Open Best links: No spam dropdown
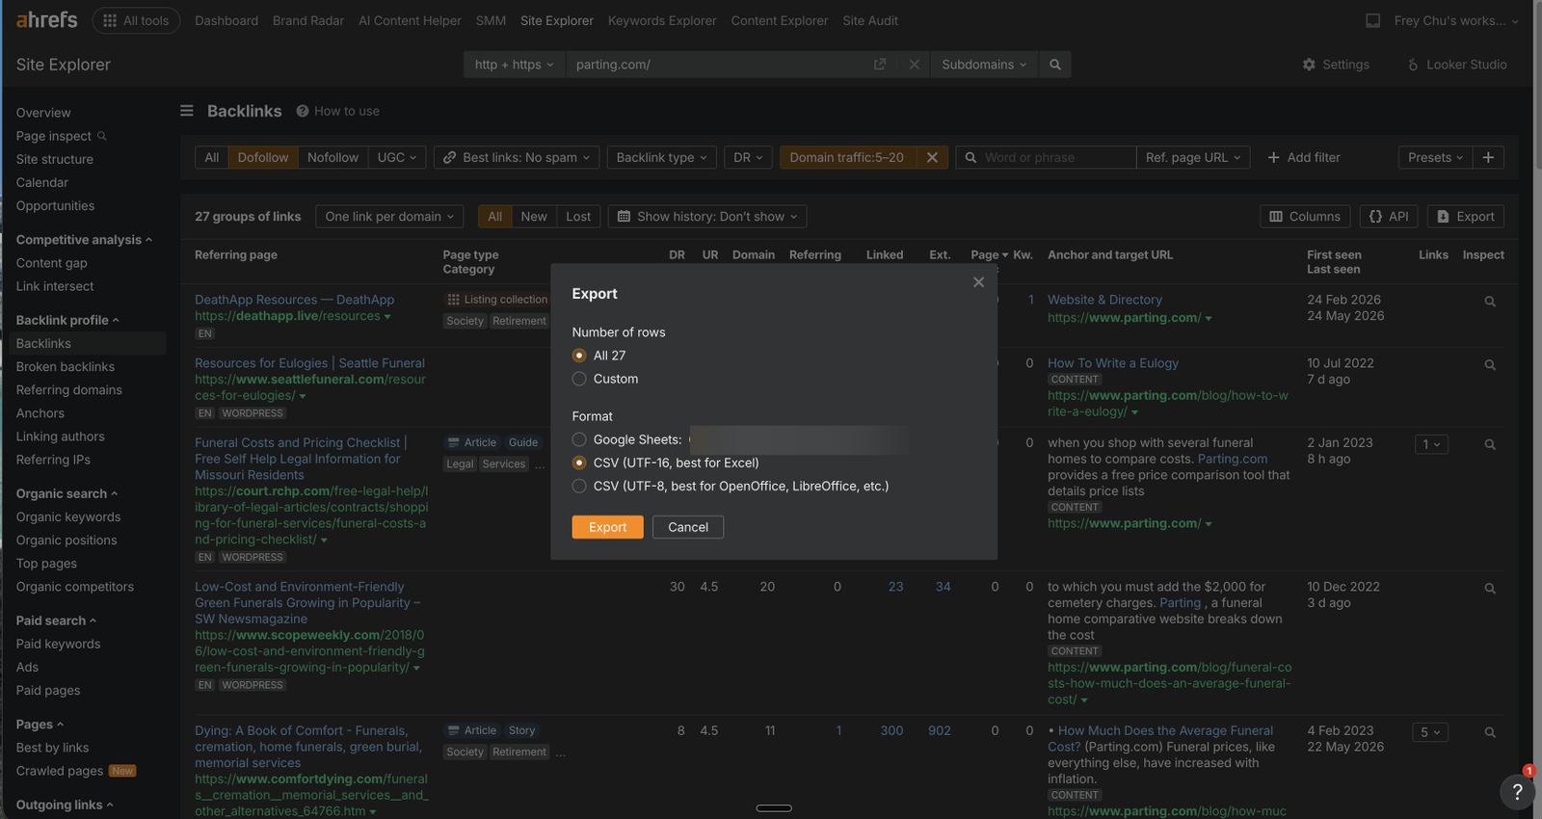The image size is (1542, 819). pyautogui.click(x=517, y=157)
